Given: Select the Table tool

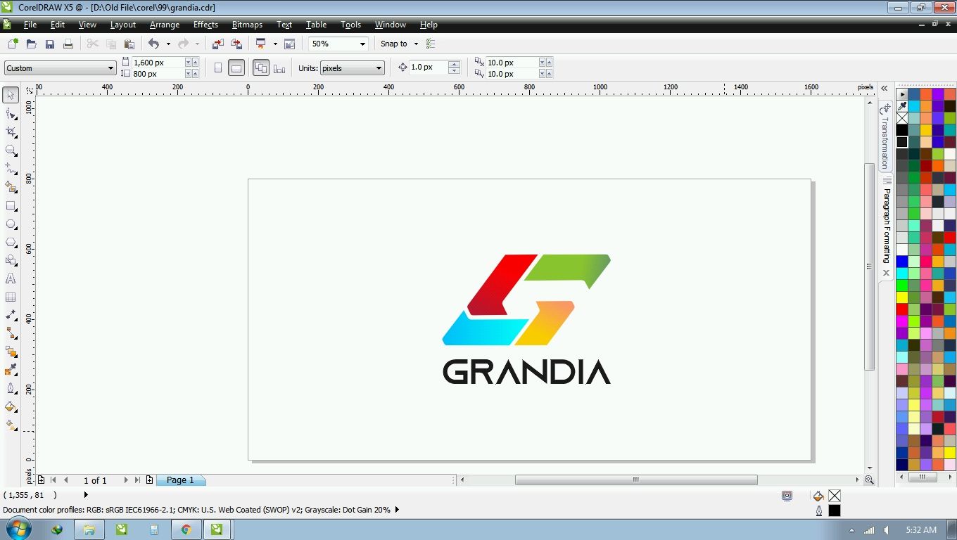Looking at the screenshot, I should click(11, 297).
